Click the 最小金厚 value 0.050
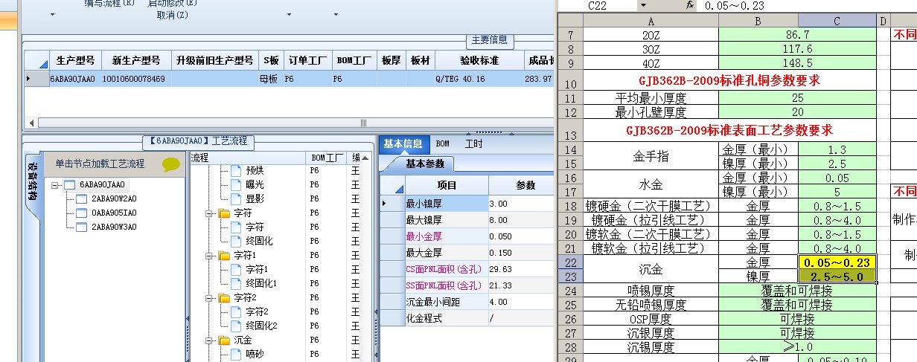The height and width of the screenshot is (362, 917). [x=521, y=236]
